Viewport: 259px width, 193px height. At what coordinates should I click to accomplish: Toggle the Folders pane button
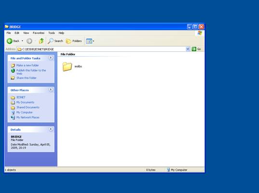(74, 41)
